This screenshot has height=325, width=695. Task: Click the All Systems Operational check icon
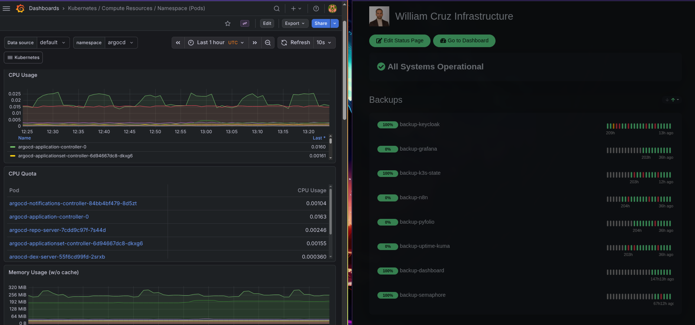pyautogui.click(x=381, y=67)
